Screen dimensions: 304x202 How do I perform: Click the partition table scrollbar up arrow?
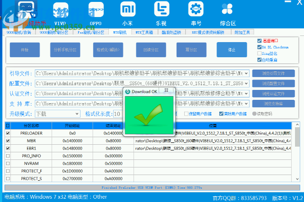(297, 125)
